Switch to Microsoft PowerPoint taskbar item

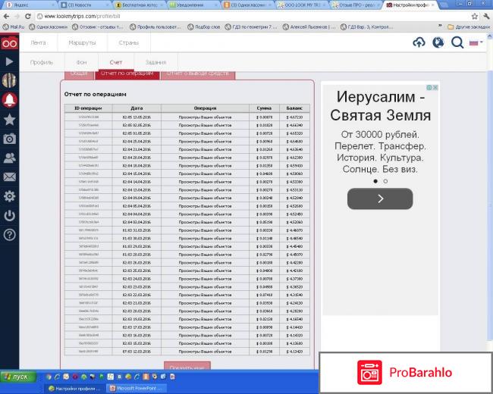click(x=136, y=389)
